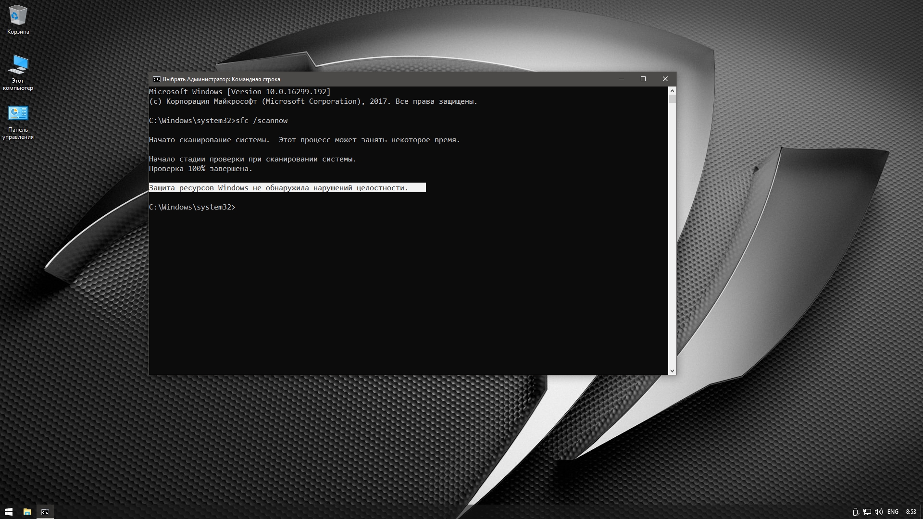
Task: Open File Explorer from the taskbar
Action: point(27,512)
